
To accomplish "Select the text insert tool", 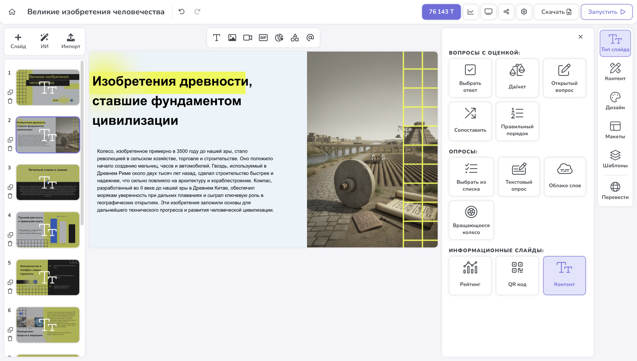I will click(216, 38).
